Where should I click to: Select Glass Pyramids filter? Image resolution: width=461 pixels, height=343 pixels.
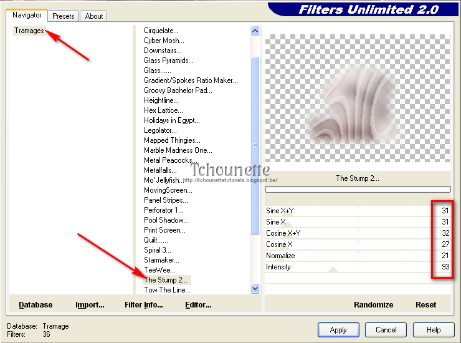click(x=168, y=60)
